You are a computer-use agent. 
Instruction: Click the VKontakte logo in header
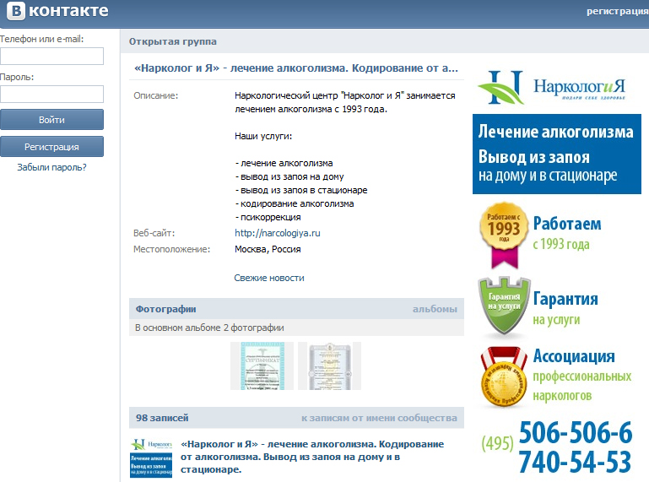(x=57, y=10)
